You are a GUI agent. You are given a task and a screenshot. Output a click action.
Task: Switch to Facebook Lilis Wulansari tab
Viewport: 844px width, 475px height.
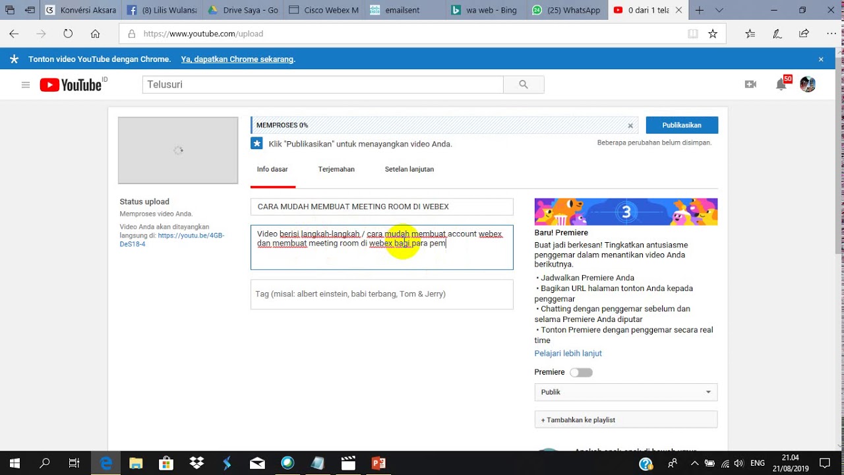coord(162,10)
